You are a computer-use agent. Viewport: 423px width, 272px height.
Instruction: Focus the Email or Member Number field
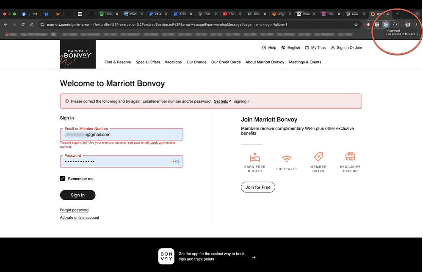[x=122, y=134]
